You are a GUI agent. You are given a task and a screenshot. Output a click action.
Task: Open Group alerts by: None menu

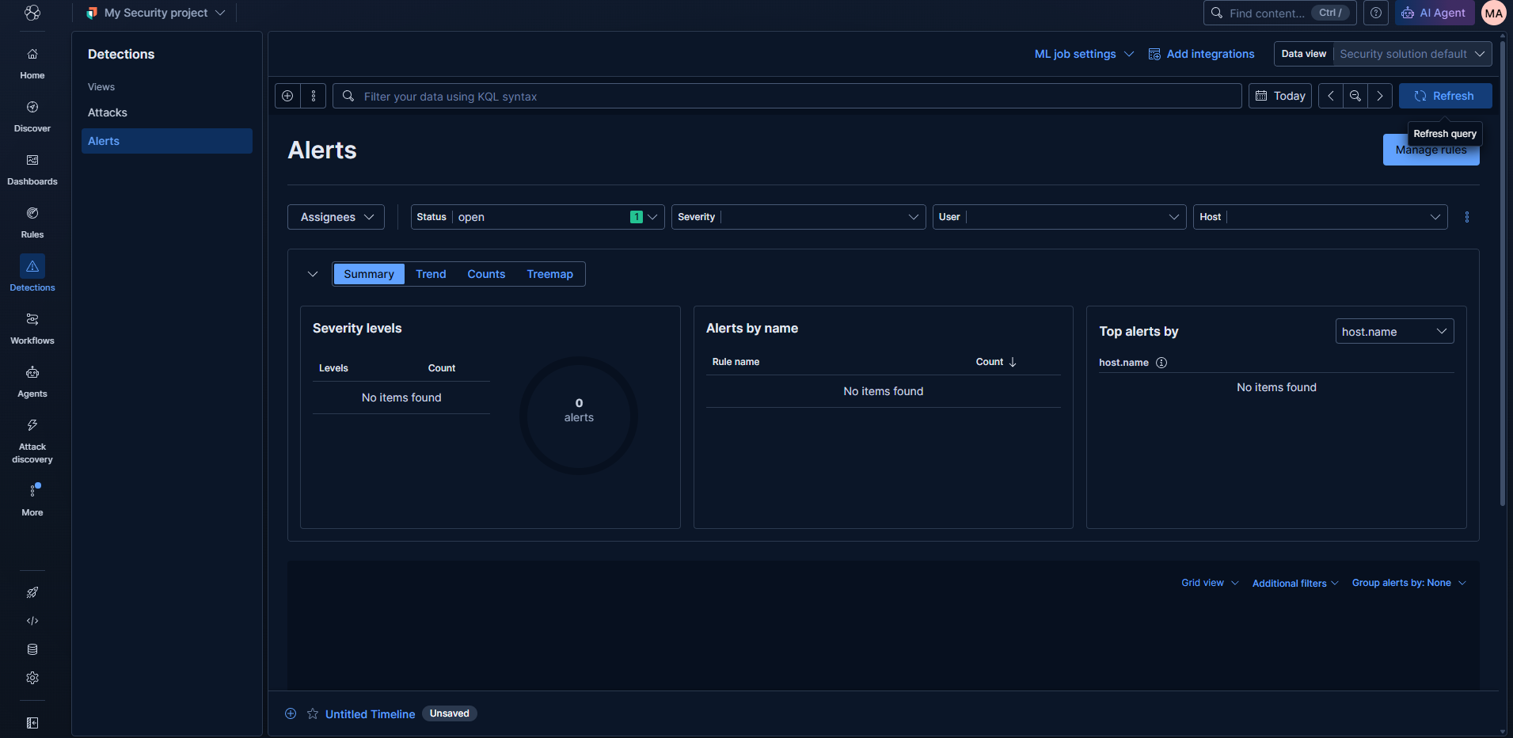[1408, 583]
